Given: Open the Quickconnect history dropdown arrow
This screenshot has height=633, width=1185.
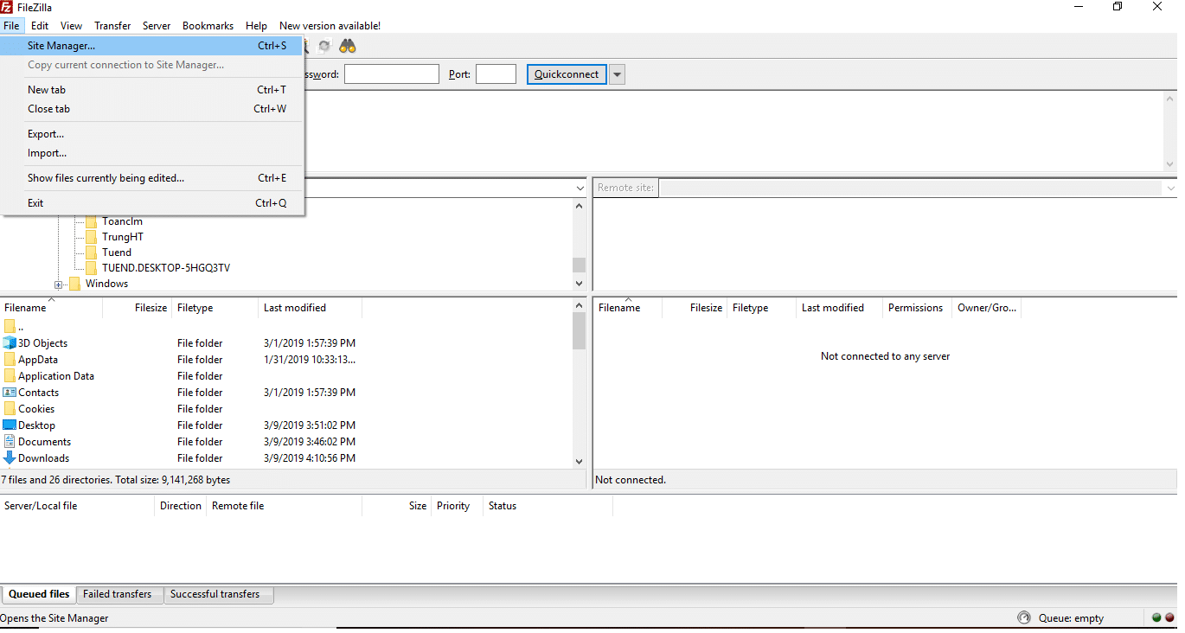Looking at the screenshot, I should 617,74.
